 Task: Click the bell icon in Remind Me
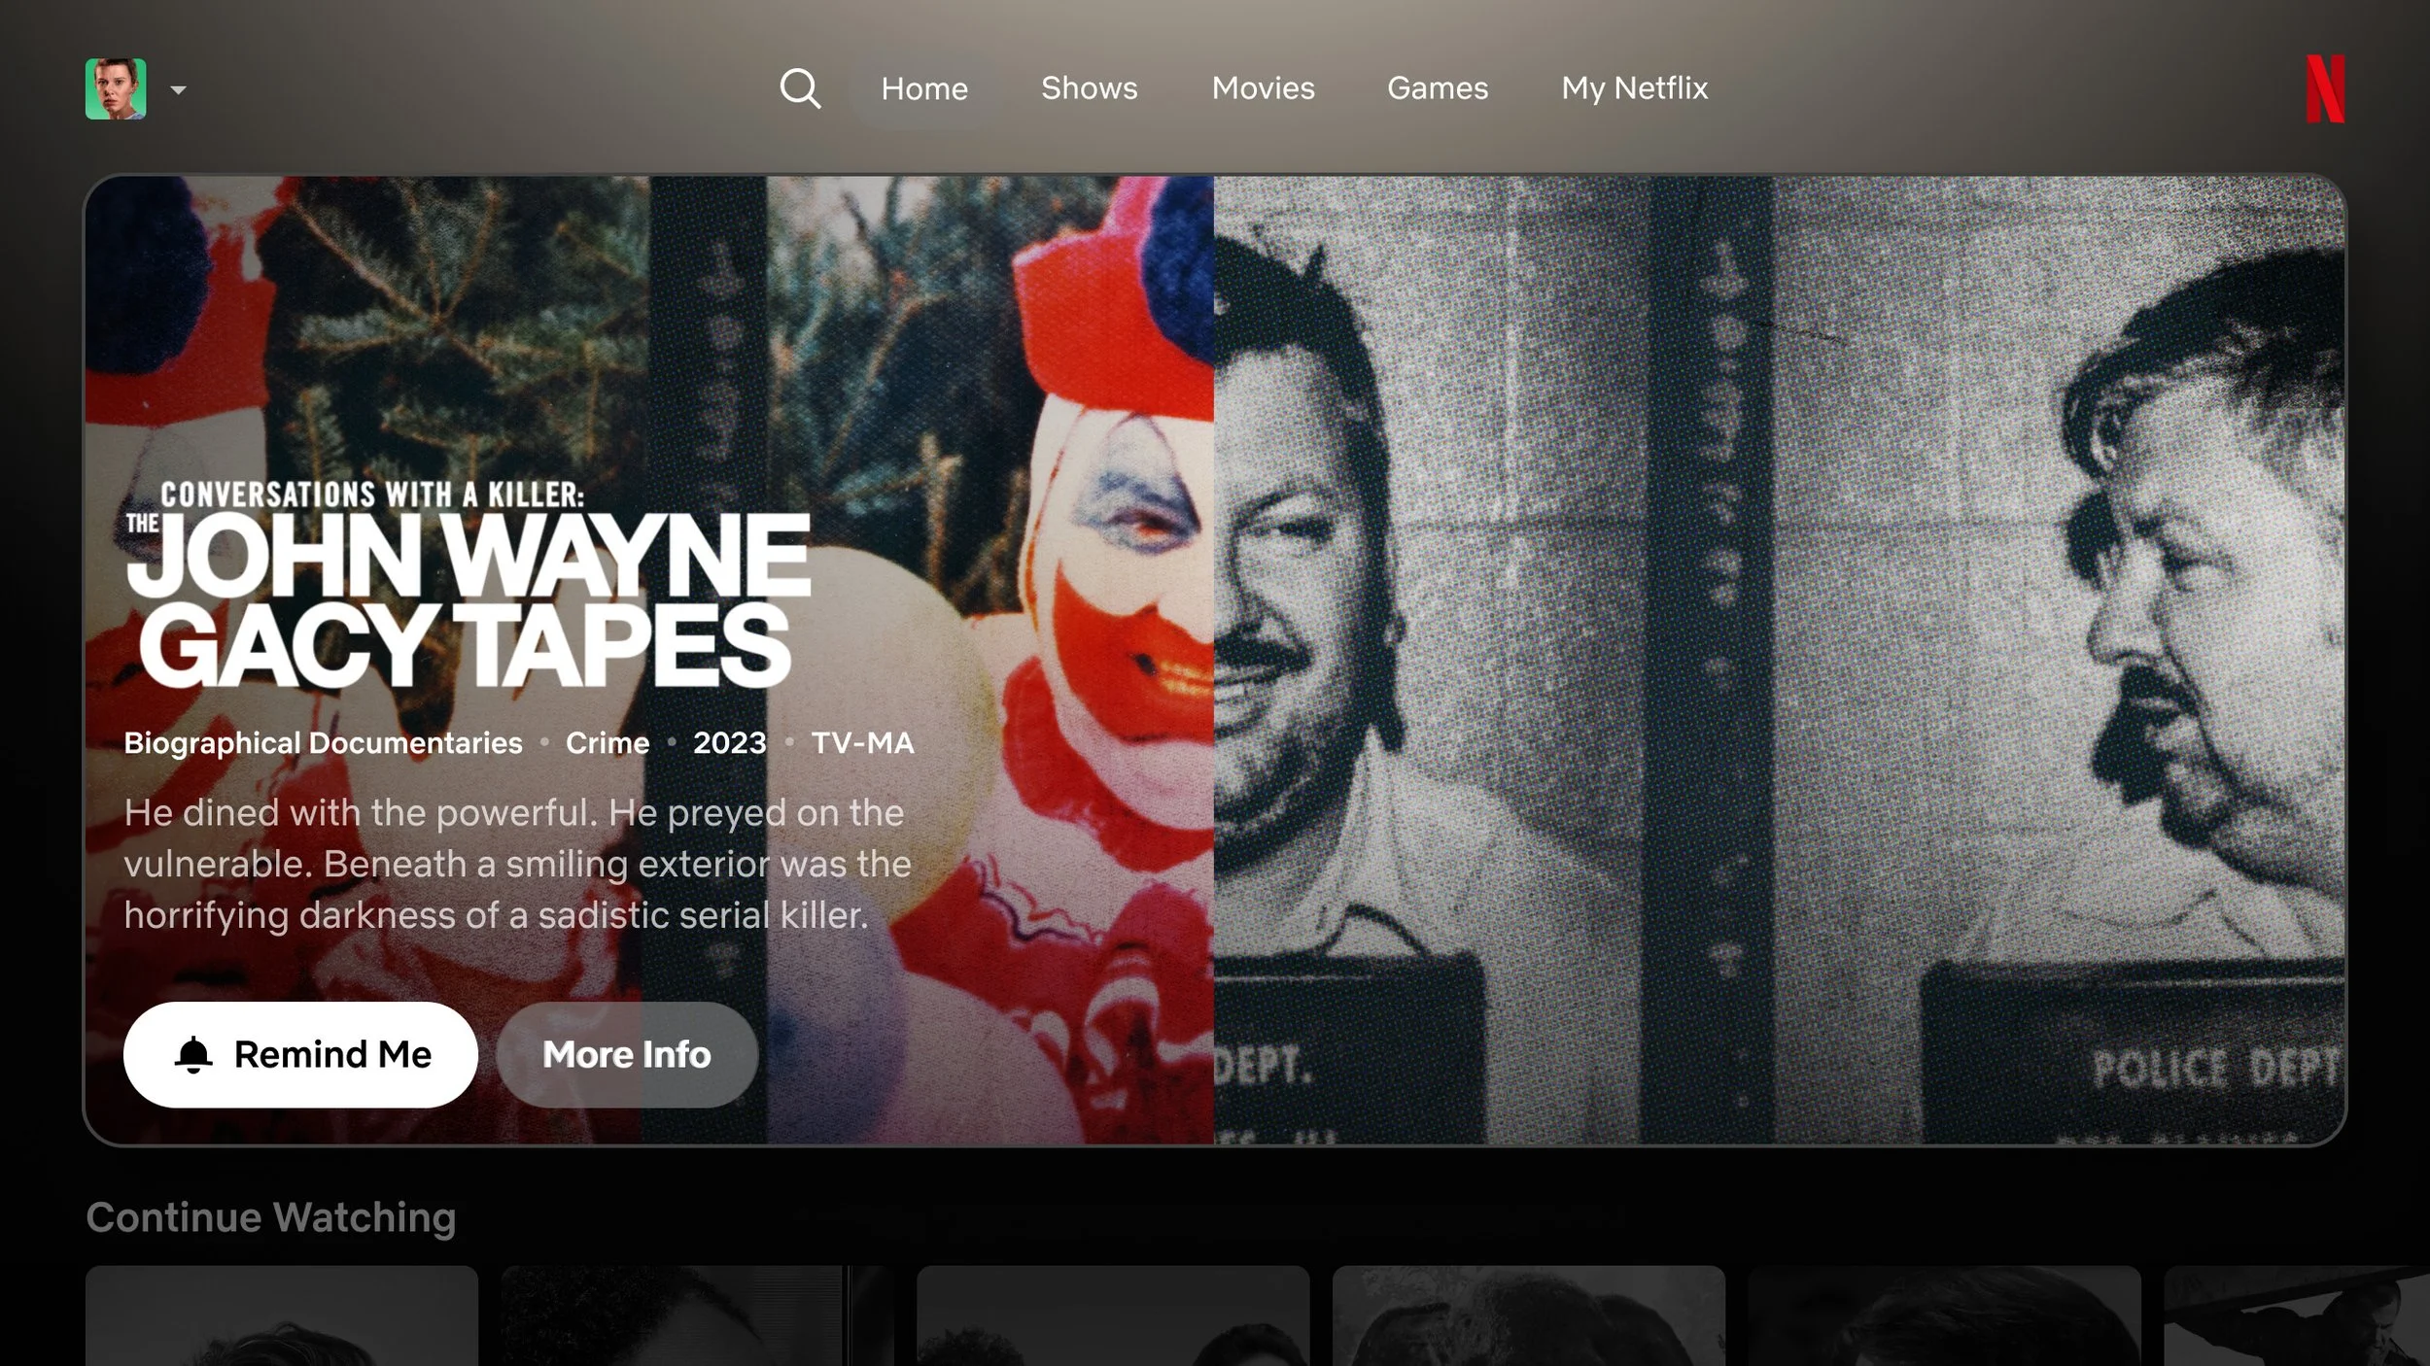[193, 1054]
